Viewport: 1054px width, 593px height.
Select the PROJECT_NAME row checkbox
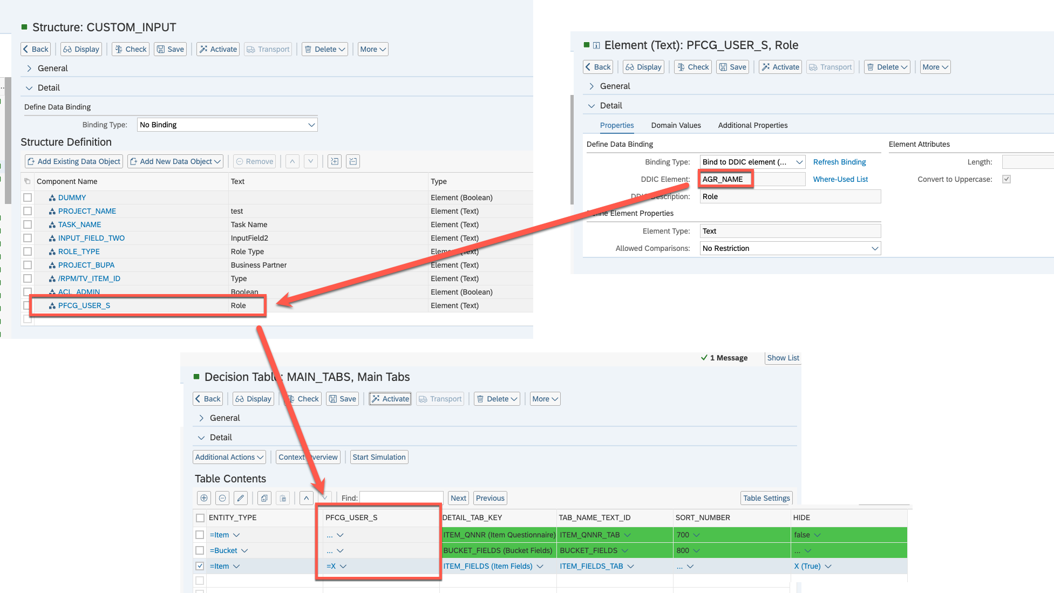tap(28, 211)
